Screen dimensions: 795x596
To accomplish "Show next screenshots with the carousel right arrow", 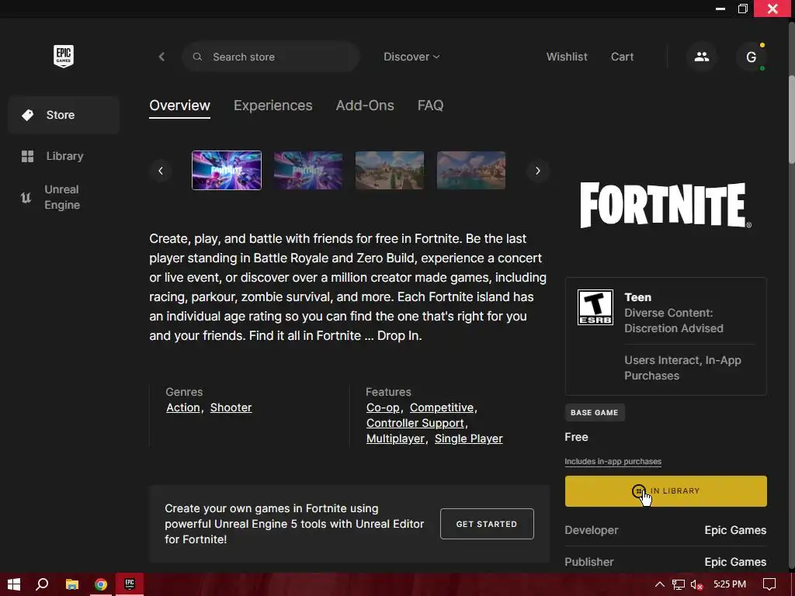I will coord(537,171).
